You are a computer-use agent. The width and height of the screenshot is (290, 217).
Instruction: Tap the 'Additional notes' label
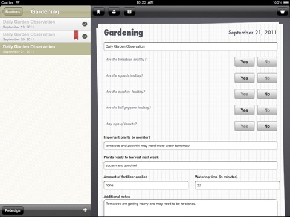pos(117,197)
